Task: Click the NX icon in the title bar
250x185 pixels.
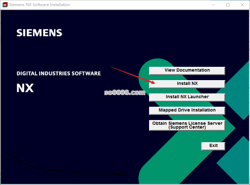Action: click(5, 5)
